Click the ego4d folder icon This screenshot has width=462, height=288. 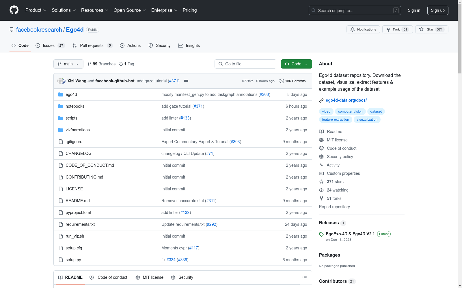coord(61,94)
